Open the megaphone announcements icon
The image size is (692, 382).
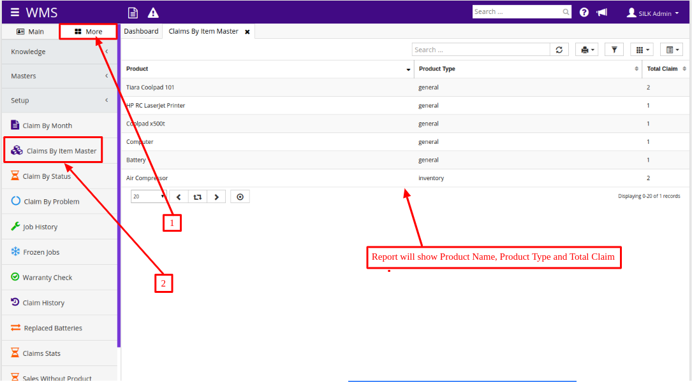click(x=602, y=12)
